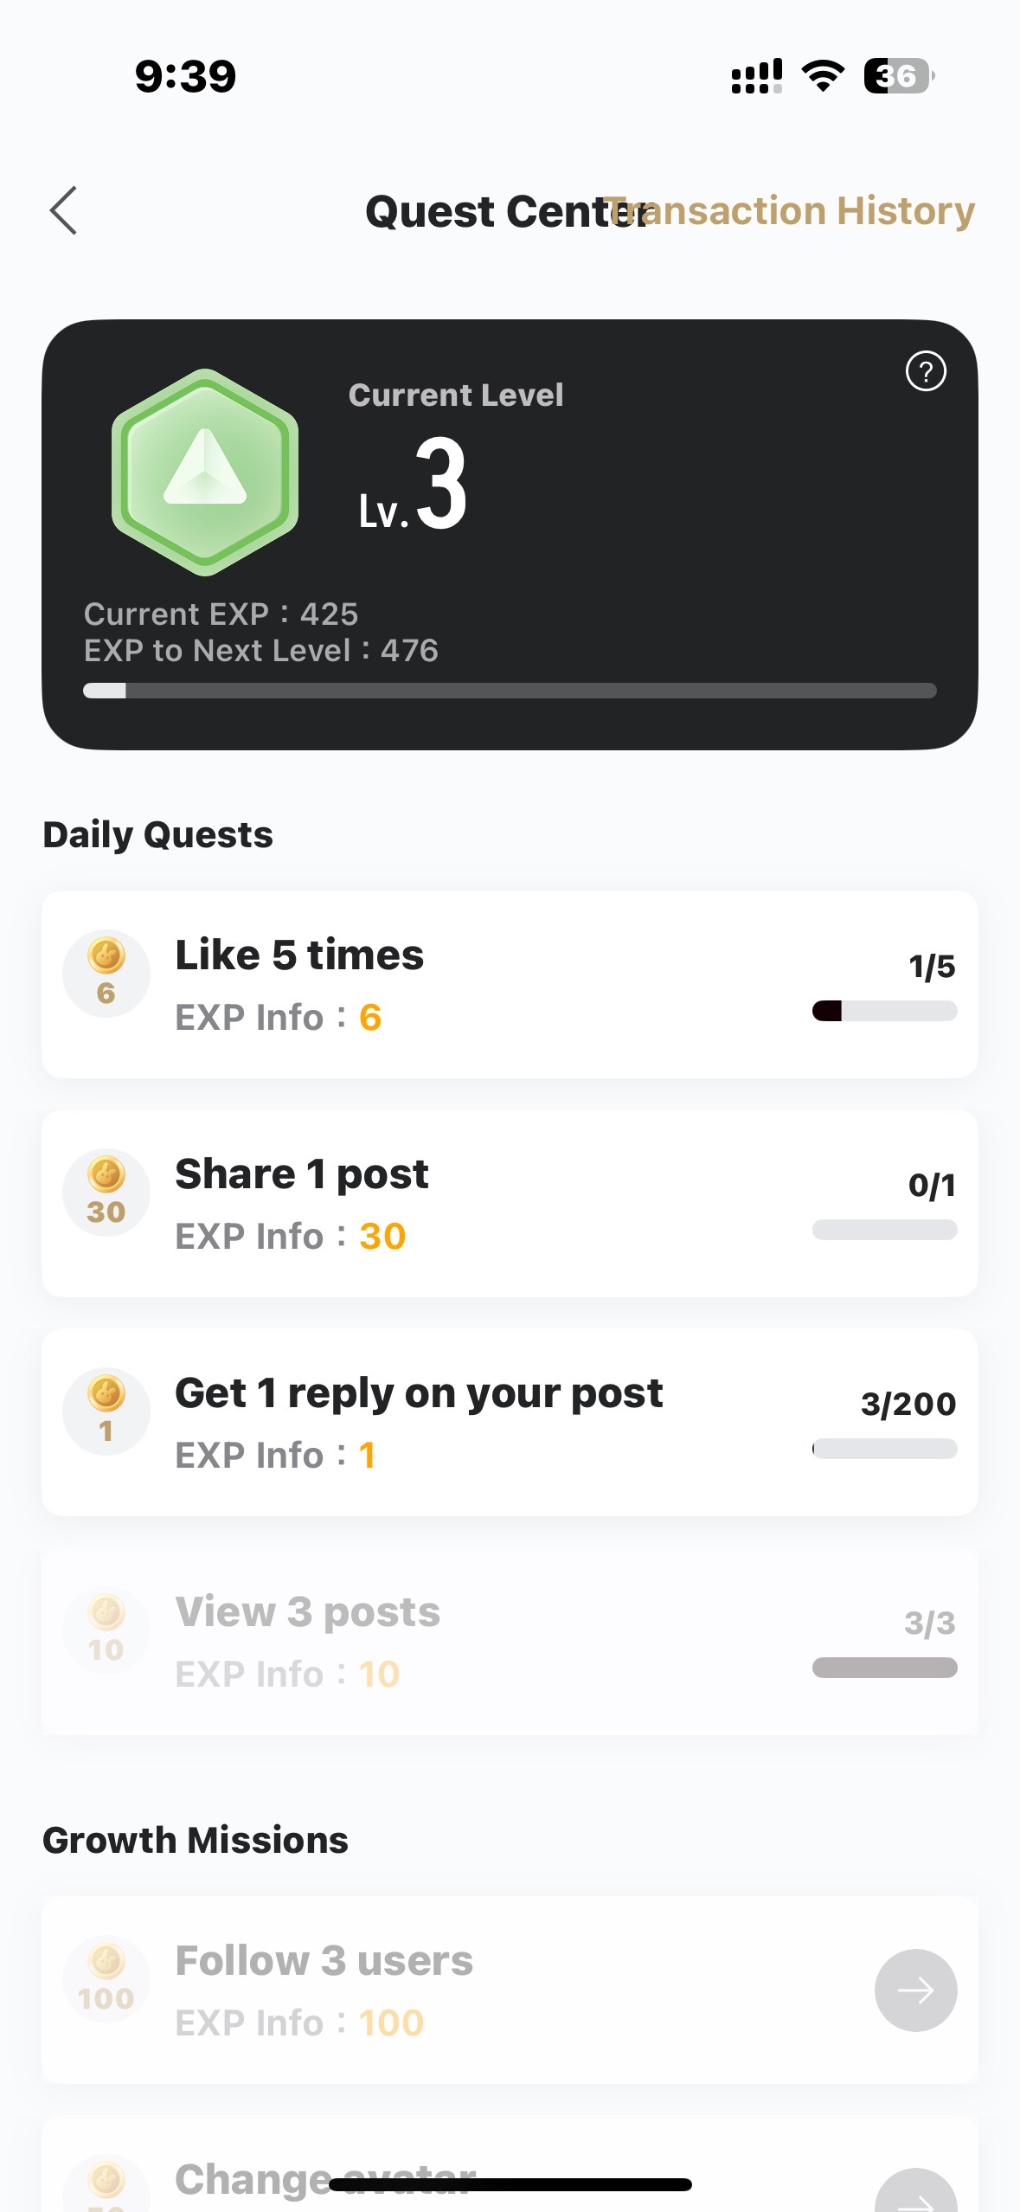Tap the Share 1 post progress bar
The width and height of the screenshot is (1020, 2212).
click(x=884, y=1230)
